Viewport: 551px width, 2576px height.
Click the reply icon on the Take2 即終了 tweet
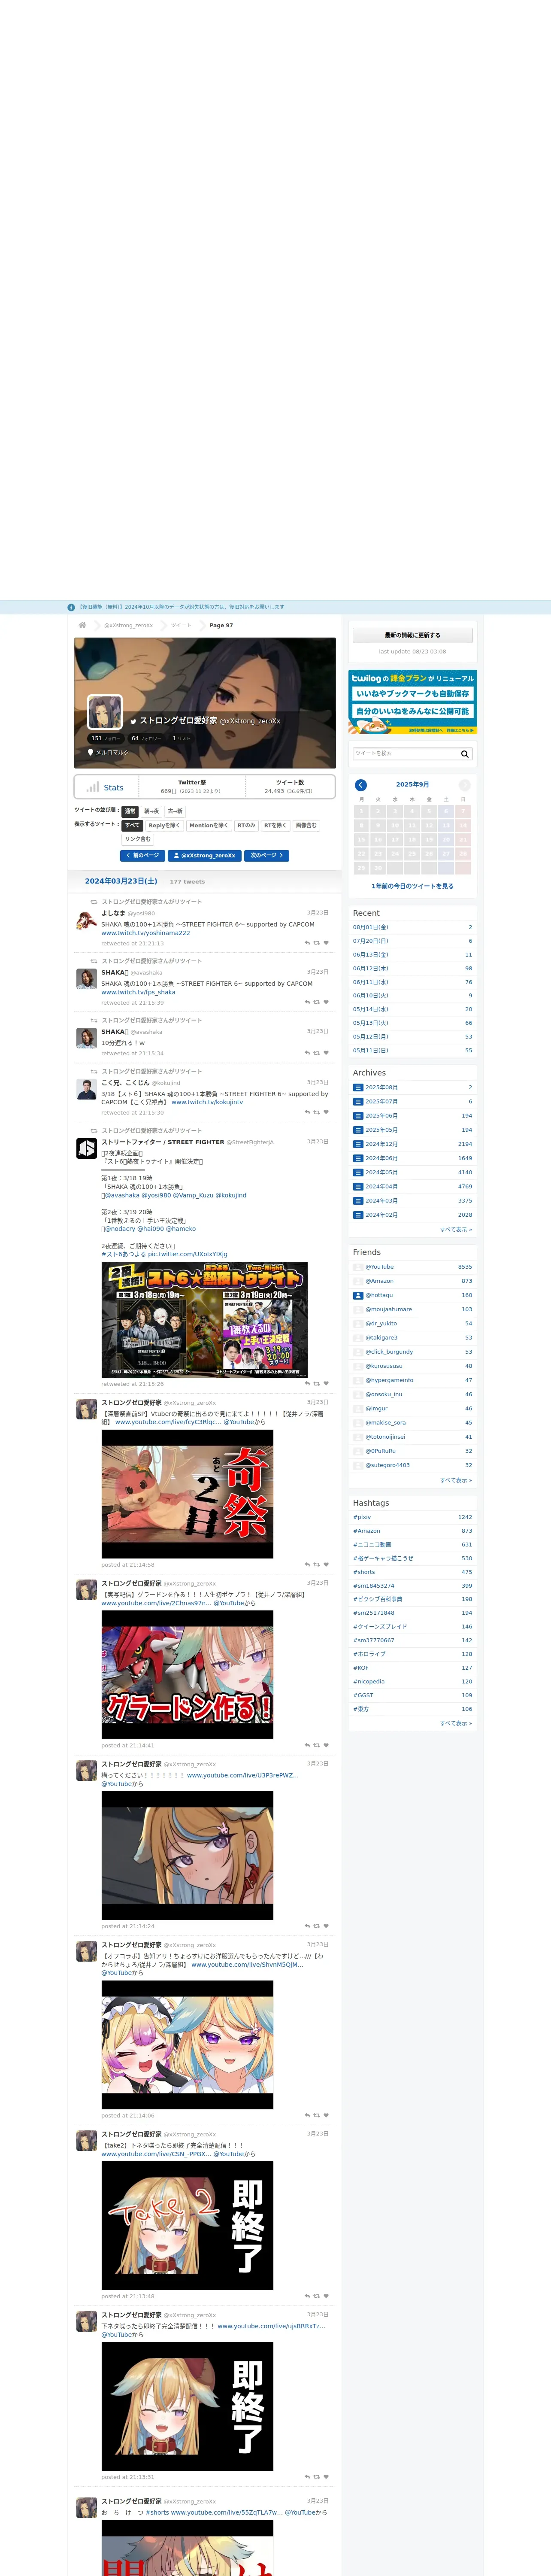tap(307, 2296)
